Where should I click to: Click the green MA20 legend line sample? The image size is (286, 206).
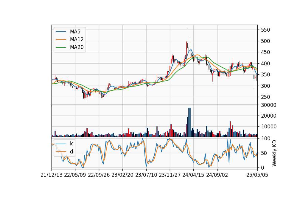pos(61,47)
